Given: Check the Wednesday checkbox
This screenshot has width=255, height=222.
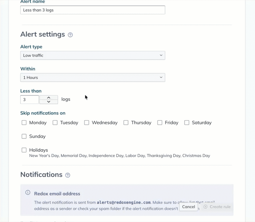Looking at the screenshot, I should pyautogui.click(x=86, y=122).
